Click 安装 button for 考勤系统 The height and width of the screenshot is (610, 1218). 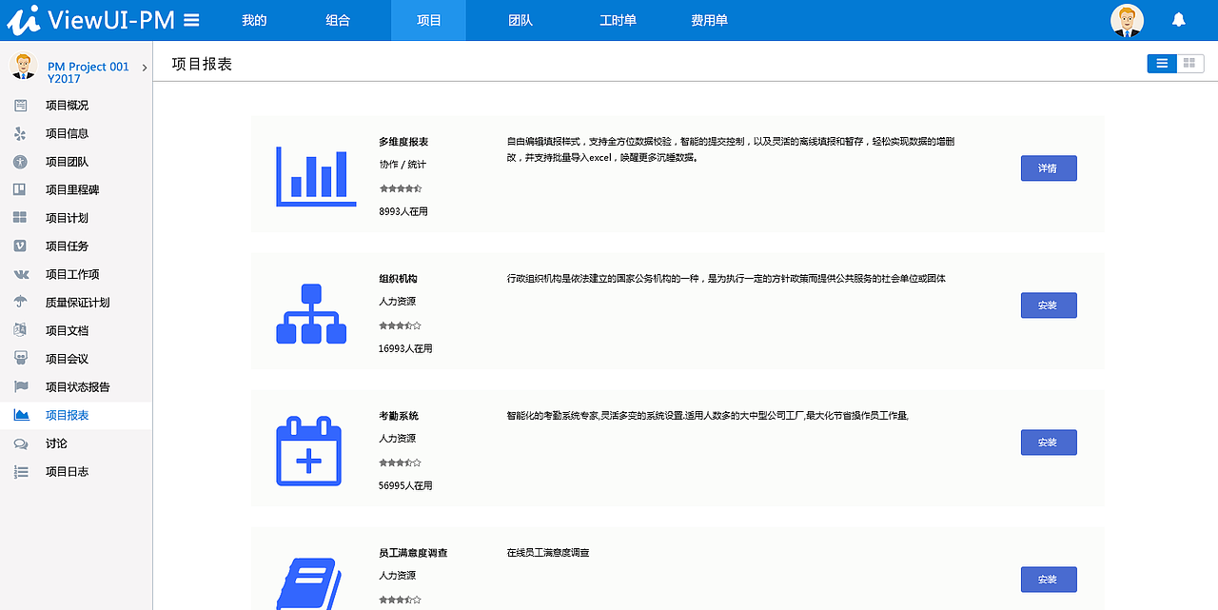tap(1049, 443)
